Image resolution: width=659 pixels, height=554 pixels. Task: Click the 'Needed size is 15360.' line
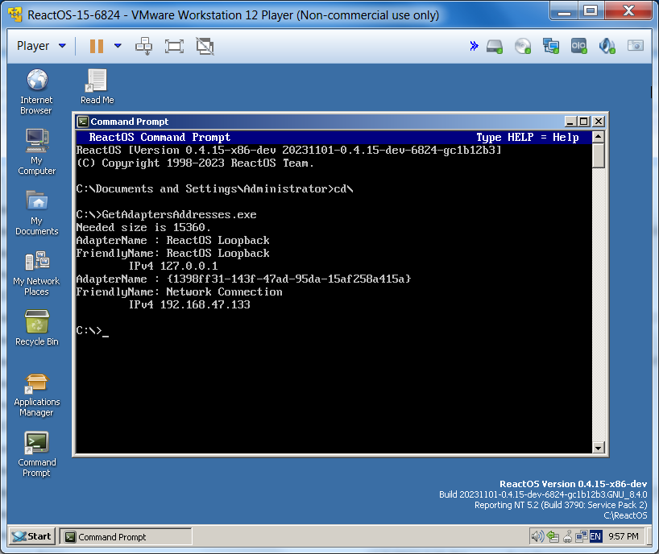coord(143,228)
